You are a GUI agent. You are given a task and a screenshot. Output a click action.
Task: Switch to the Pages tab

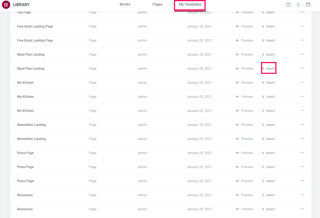158,4
